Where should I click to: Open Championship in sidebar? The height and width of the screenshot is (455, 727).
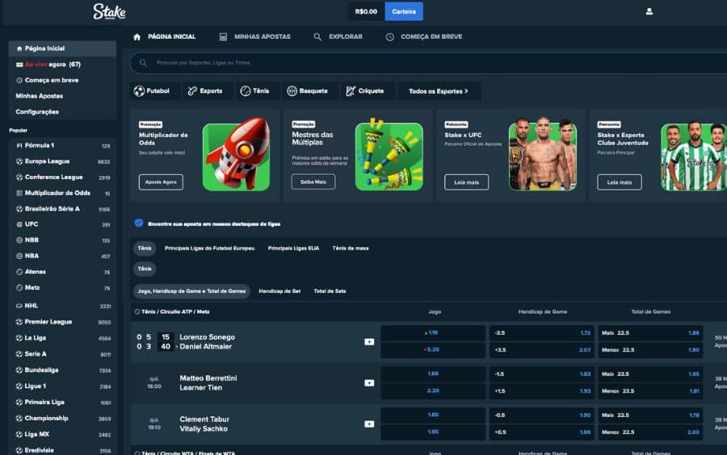pos(62,418)
